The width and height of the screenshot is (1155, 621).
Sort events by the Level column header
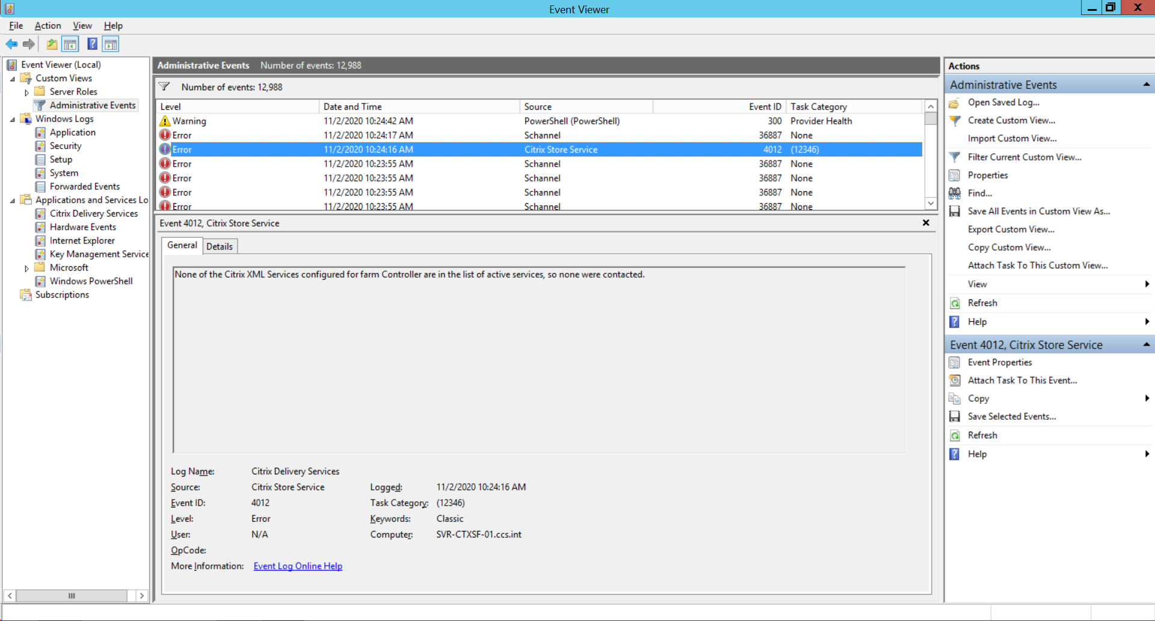(x=237, y=106)
